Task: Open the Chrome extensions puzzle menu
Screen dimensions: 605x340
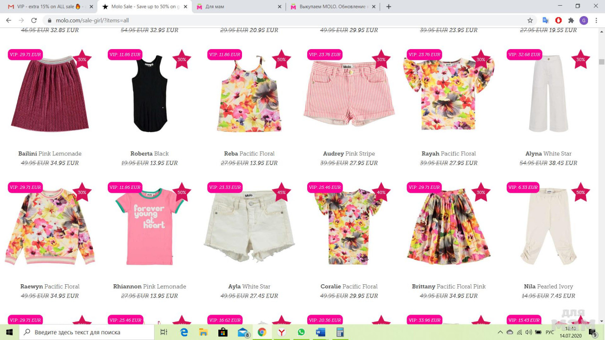Action: [571, 20]
